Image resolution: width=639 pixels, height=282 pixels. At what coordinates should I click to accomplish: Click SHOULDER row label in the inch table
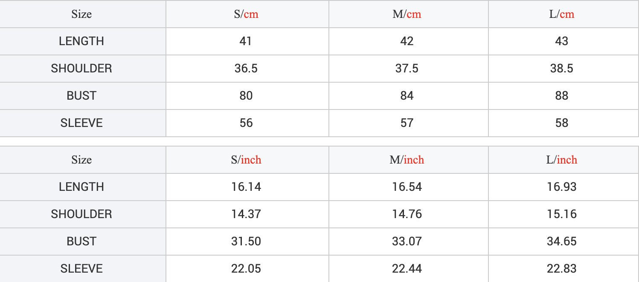pos(81,214)
